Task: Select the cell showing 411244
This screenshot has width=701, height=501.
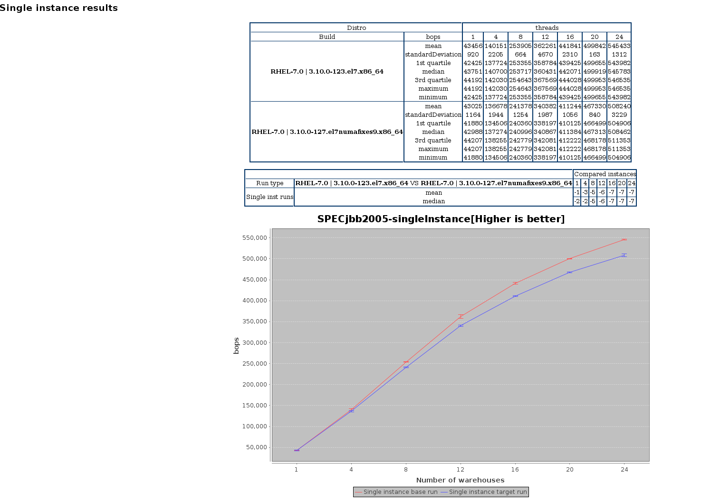Action: (x=570, y=106)
